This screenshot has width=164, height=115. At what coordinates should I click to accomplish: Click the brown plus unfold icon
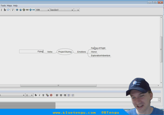point(24,10)
